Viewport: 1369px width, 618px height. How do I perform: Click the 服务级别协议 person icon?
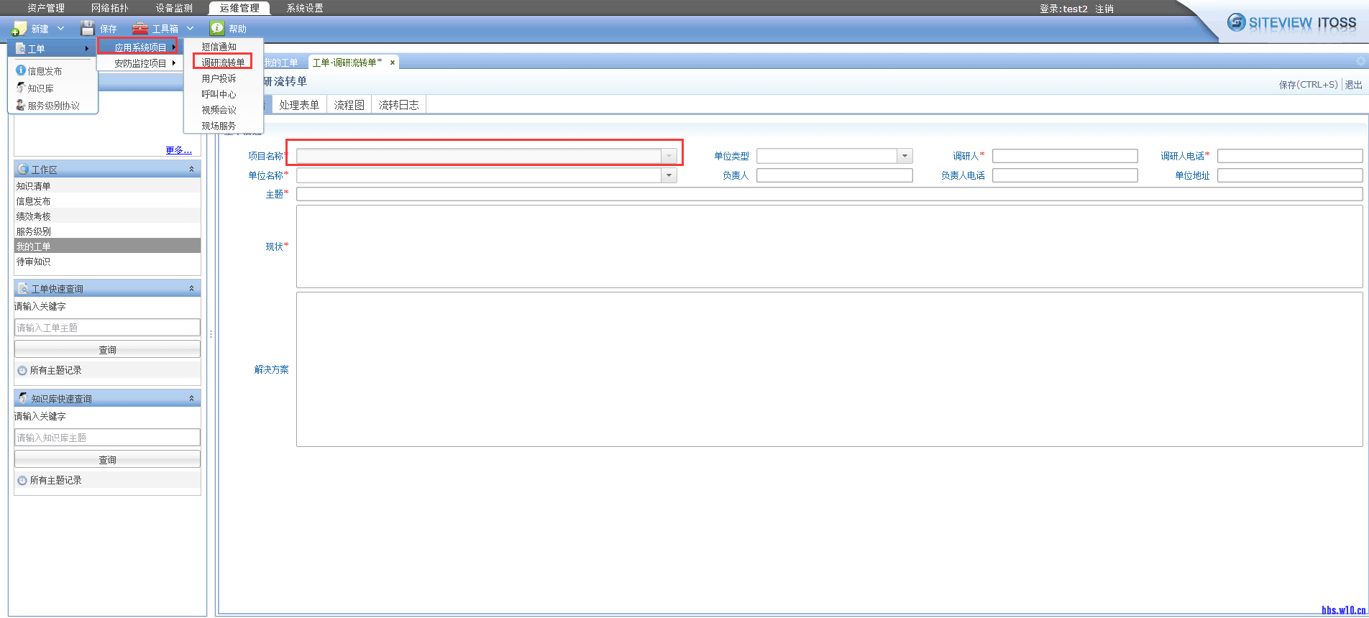tap(21, 105)
